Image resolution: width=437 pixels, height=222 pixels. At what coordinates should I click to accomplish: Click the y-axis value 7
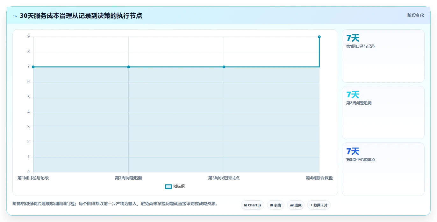pos(28,67)
